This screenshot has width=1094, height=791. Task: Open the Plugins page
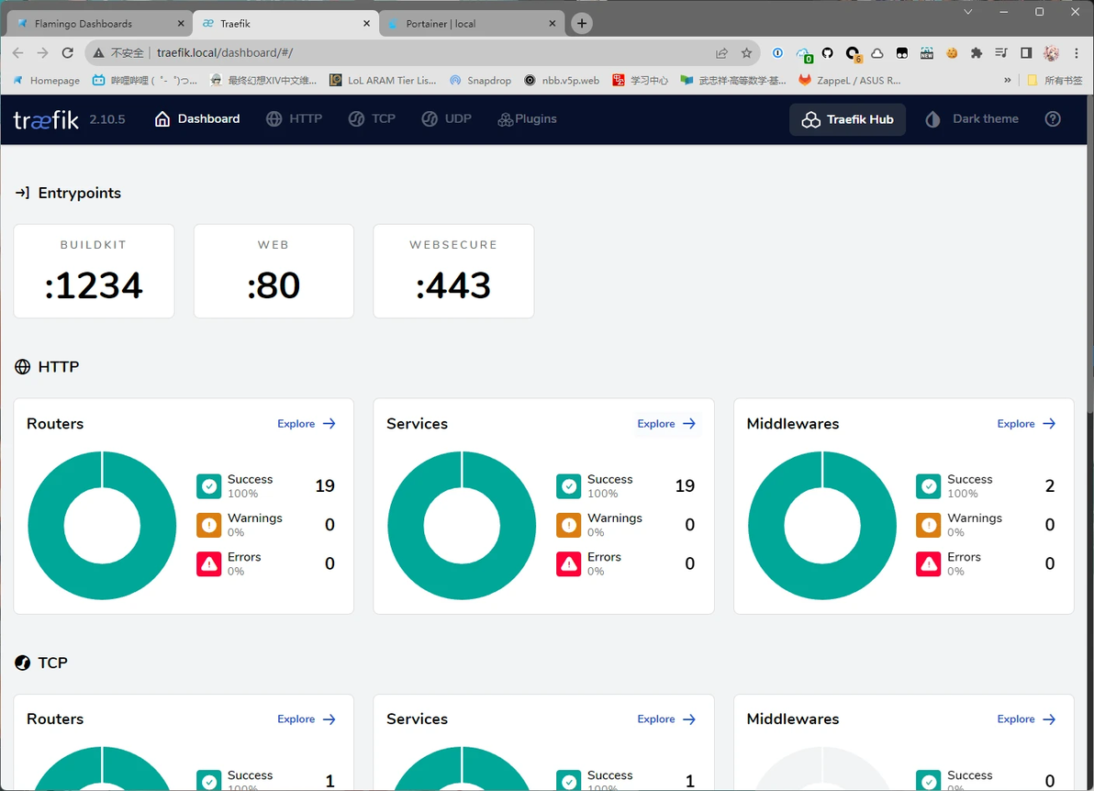click(527, 119)
